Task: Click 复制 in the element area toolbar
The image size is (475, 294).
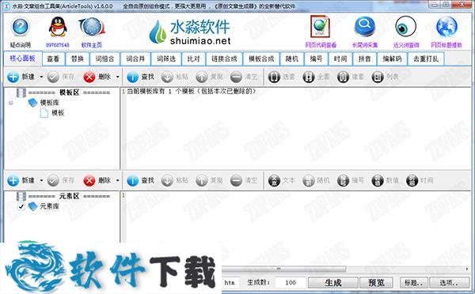Action: point(209,180)
